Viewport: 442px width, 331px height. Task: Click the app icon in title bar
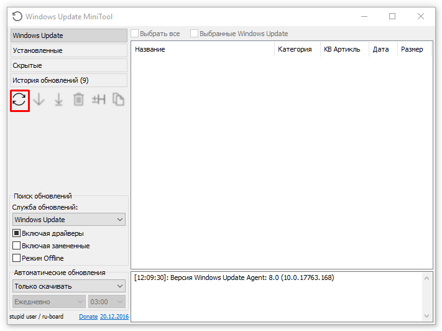point(17,16)
